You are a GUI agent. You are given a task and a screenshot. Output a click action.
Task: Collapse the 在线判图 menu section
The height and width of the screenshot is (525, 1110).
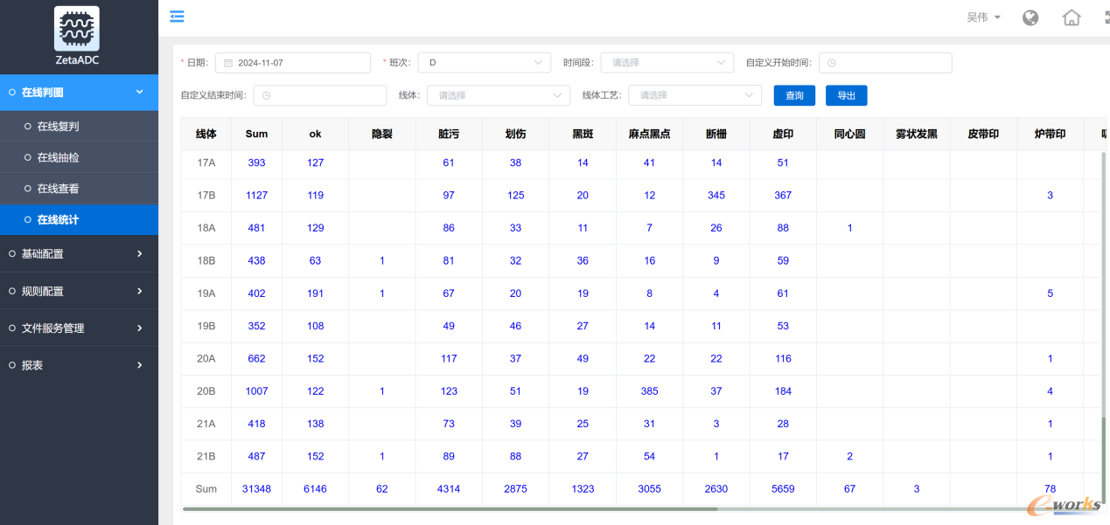click(79, 93)
